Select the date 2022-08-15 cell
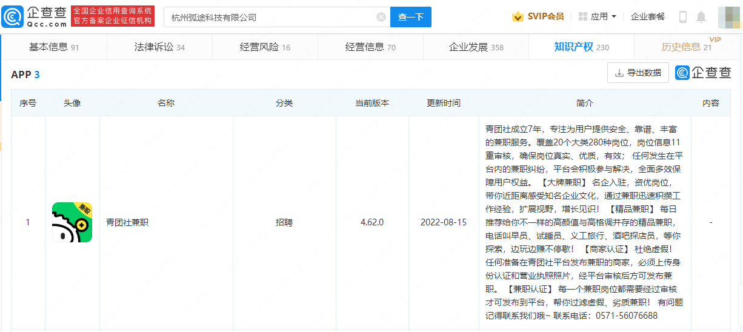Viewport: 743px width, 332px height. point(444,222)
